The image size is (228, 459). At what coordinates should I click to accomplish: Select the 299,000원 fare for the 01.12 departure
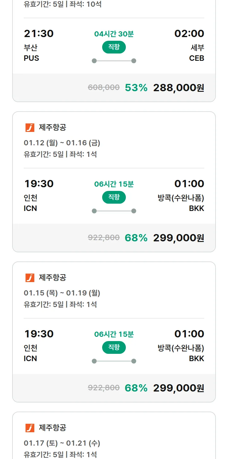pos(178,238)
